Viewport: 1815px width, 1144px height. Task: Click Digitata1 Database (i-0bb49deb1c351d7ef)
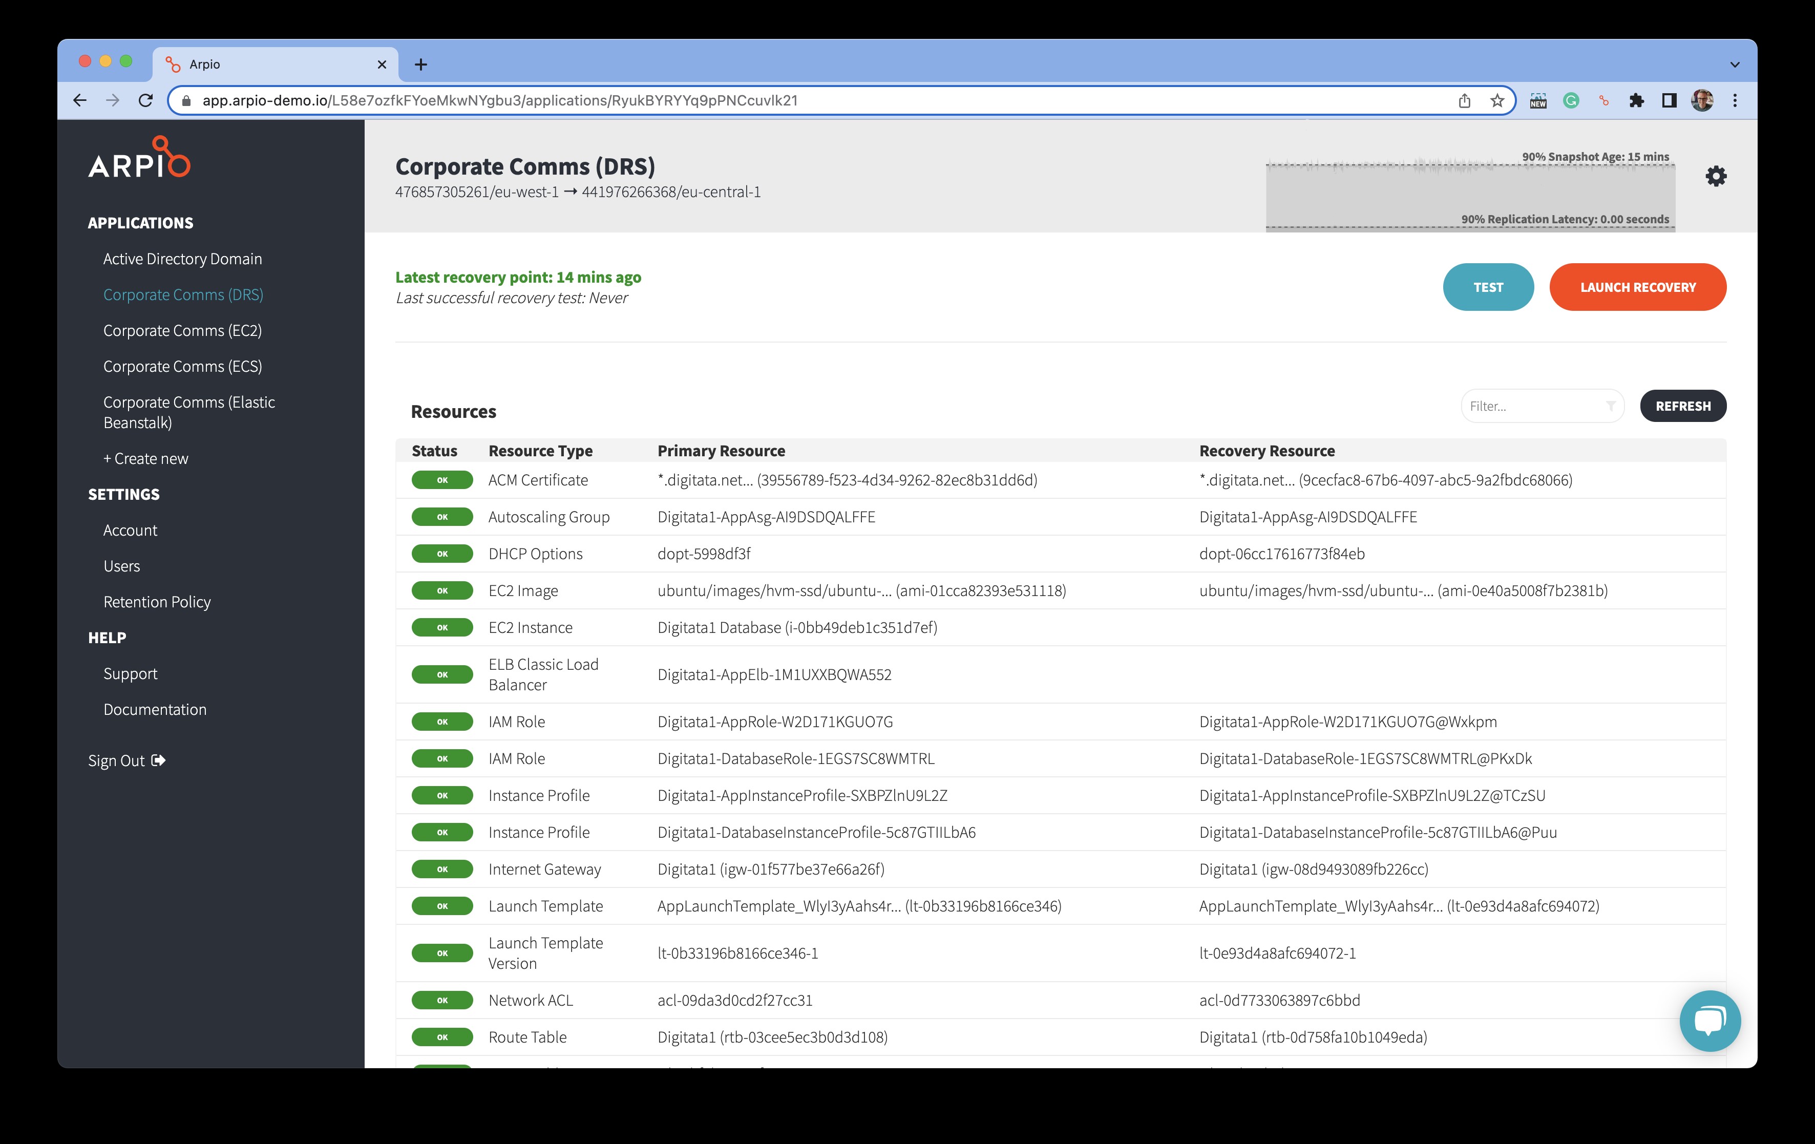[797, 627]
